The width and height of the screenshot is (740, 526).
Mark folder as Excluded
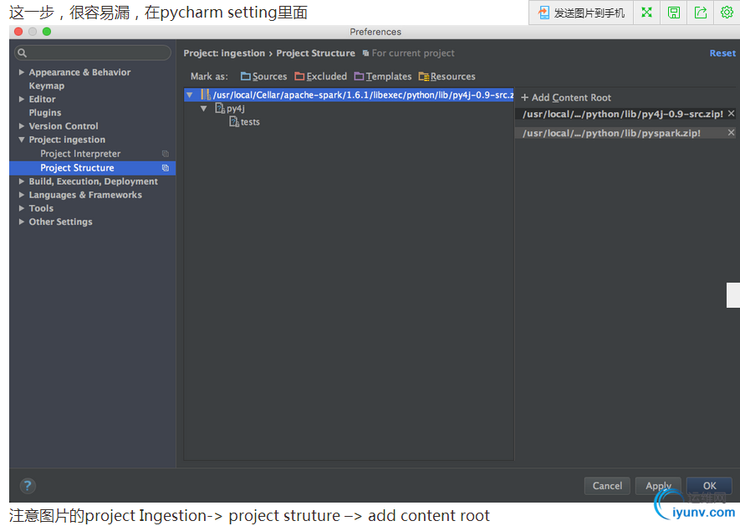click(x=320, y=76)
